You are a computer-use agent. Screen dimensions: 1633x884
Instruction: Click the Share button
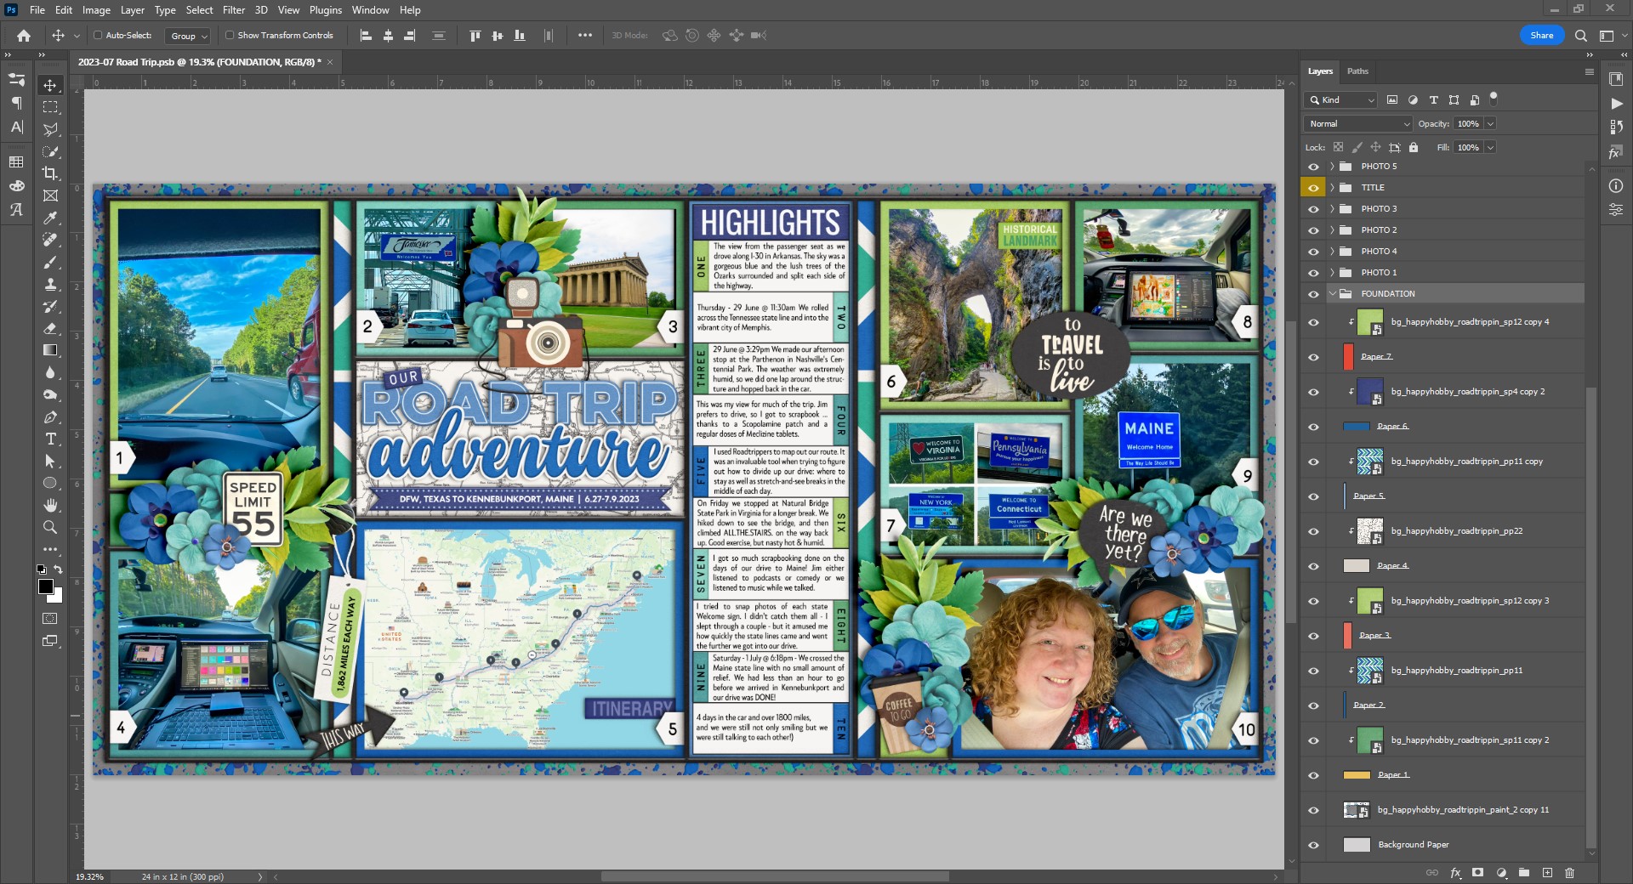coord(1541,35)
